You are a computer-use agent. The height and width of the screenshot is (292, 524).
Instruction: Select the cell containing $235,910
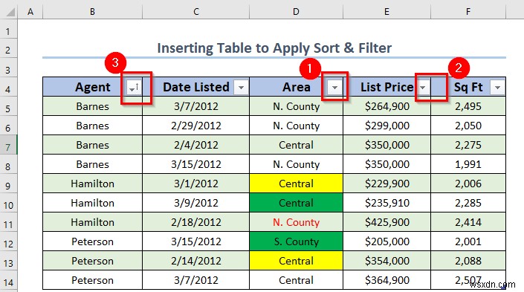[x=386, y=203]
